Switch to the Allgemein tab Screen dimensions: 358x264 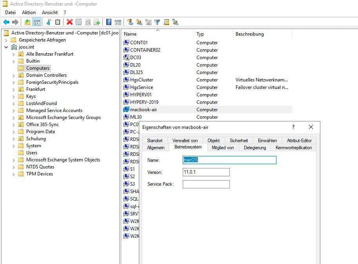pos(156,148)
